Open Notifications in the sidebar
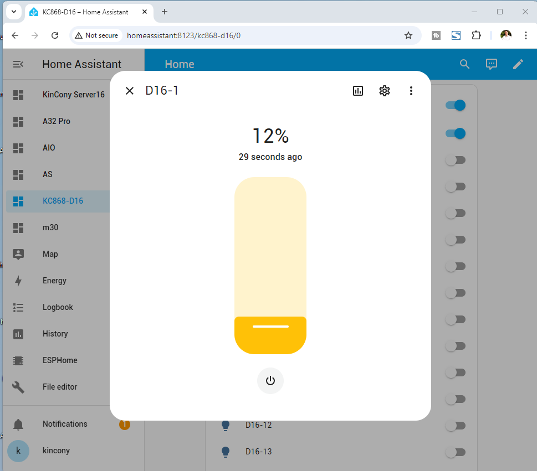The image size is (537, 471). point(65,424)
